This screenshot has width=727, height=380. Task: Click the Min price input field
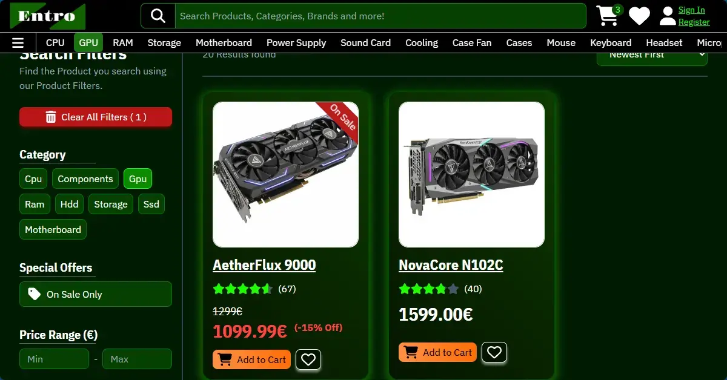click(54, 359)
